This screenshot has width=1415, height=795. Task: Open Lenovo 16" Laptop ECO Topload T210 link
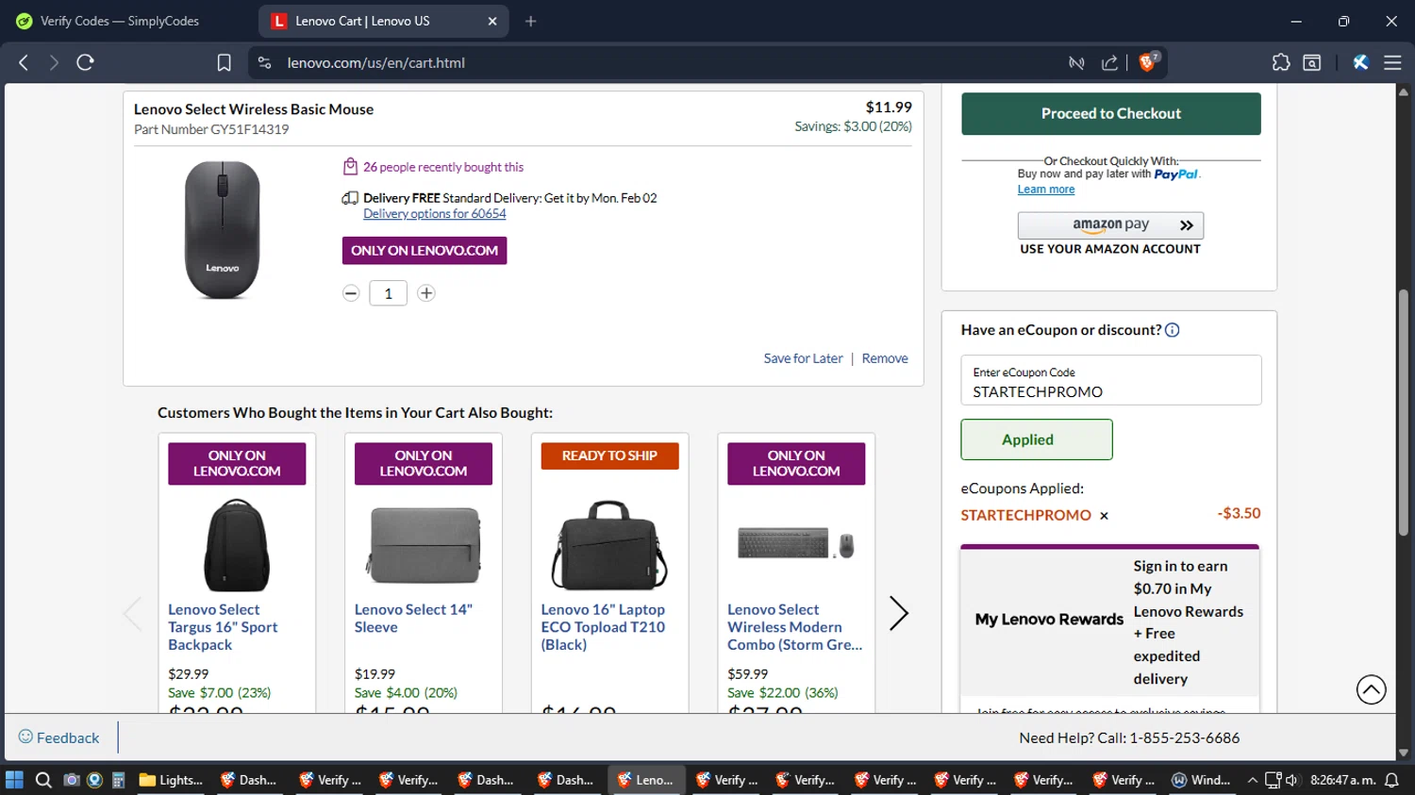603,627
